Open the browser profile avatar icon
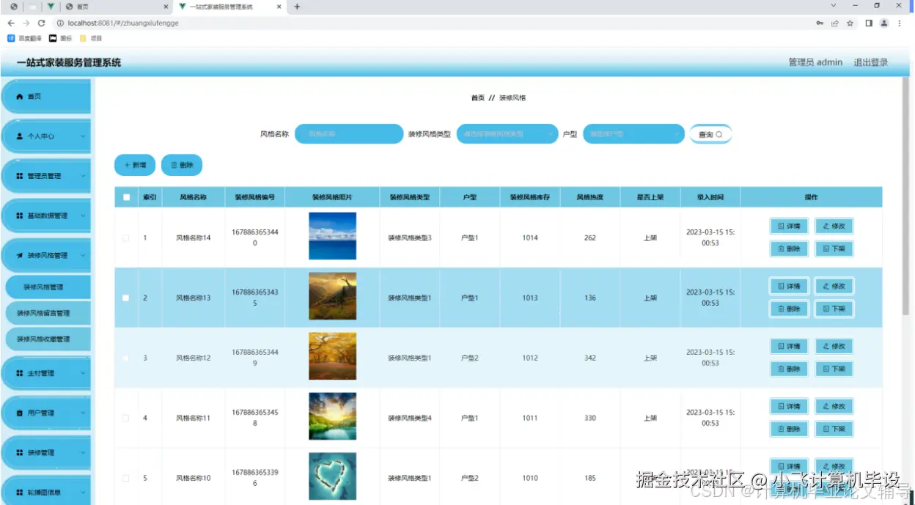This screenshot has height=505, width=915. pos(884,23)
